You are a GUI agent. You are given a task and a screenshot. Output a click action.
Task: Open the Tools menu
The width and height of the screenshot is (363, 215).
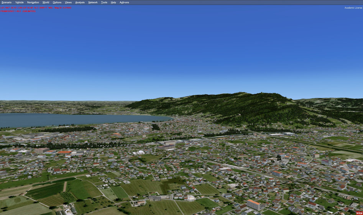pos(104,2)
